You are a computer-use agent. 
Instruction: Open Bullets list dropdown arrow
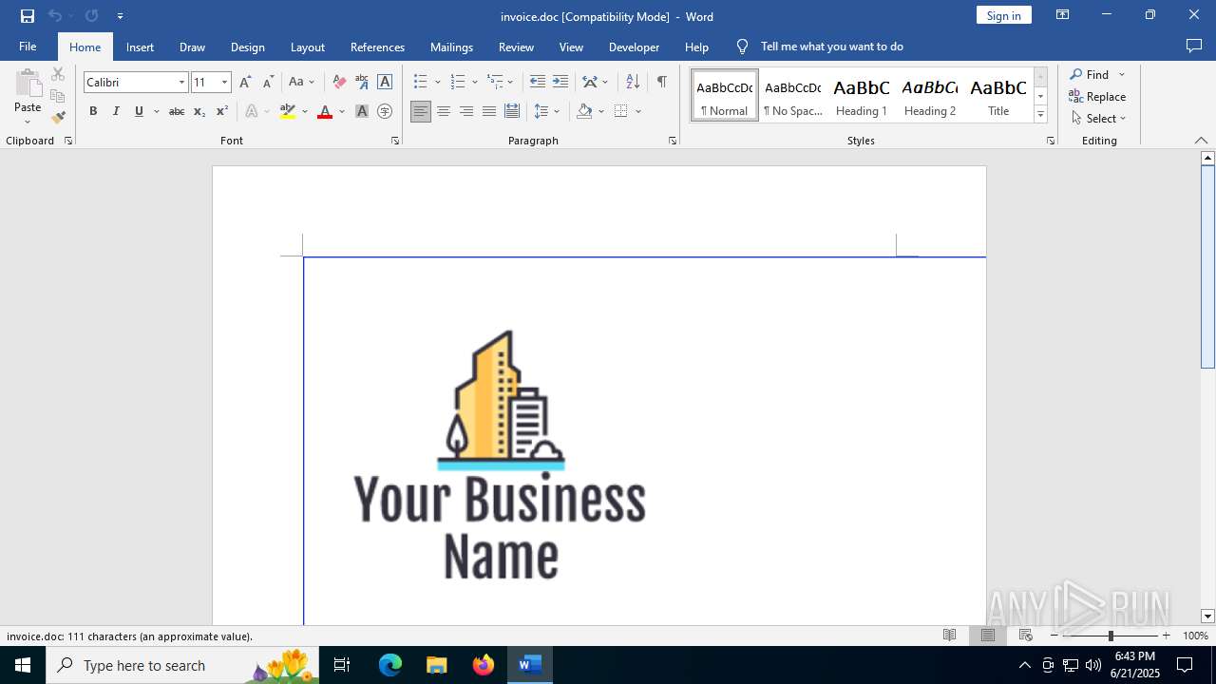click(x=438, y=82)
